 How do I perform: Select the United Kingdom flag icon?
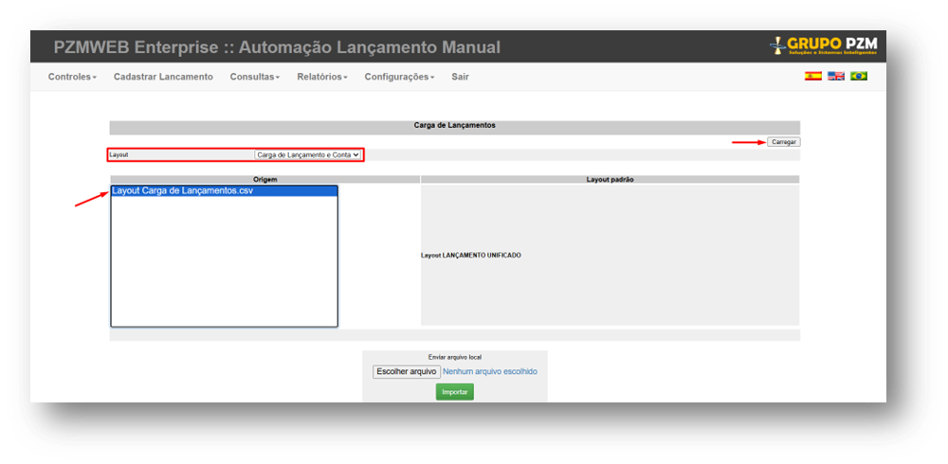835,76
